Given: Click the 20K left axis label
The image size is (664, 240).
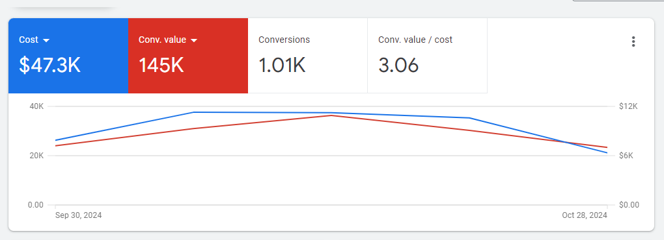Looking at the screenshot, I should pos(36,156).
